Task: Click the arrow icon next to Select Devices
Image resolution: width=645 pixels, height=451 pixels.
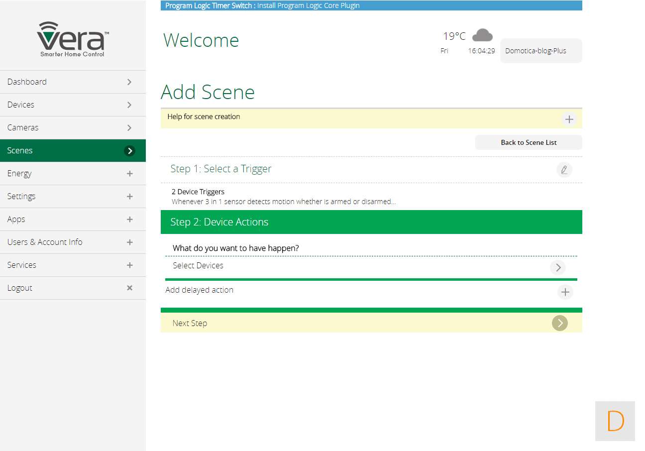Action: tap(557, 267)
